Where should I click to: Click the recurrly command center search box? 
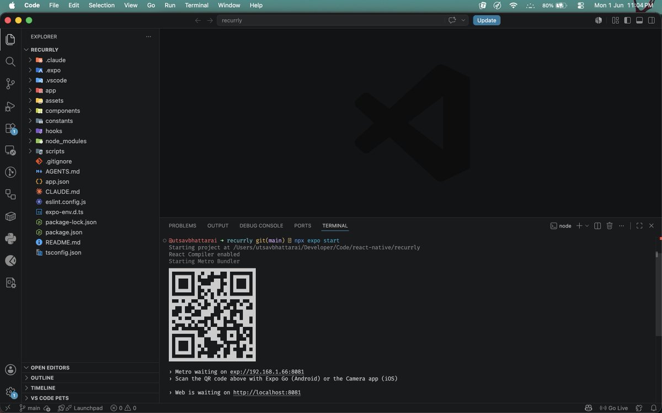[x=331, y=20]
